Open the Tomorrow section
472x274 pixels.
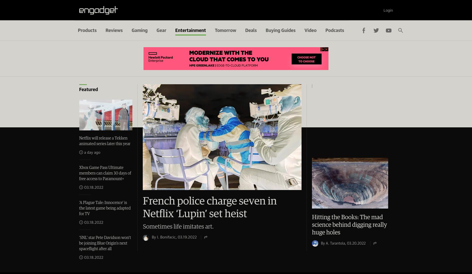pyautogui.click(x=226, y=30)
